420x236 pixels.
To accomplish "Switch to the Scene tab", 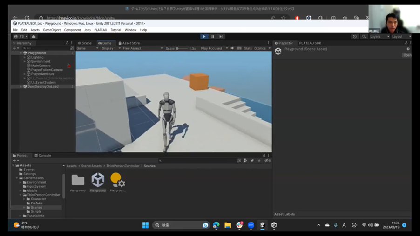I will point(85,43).
